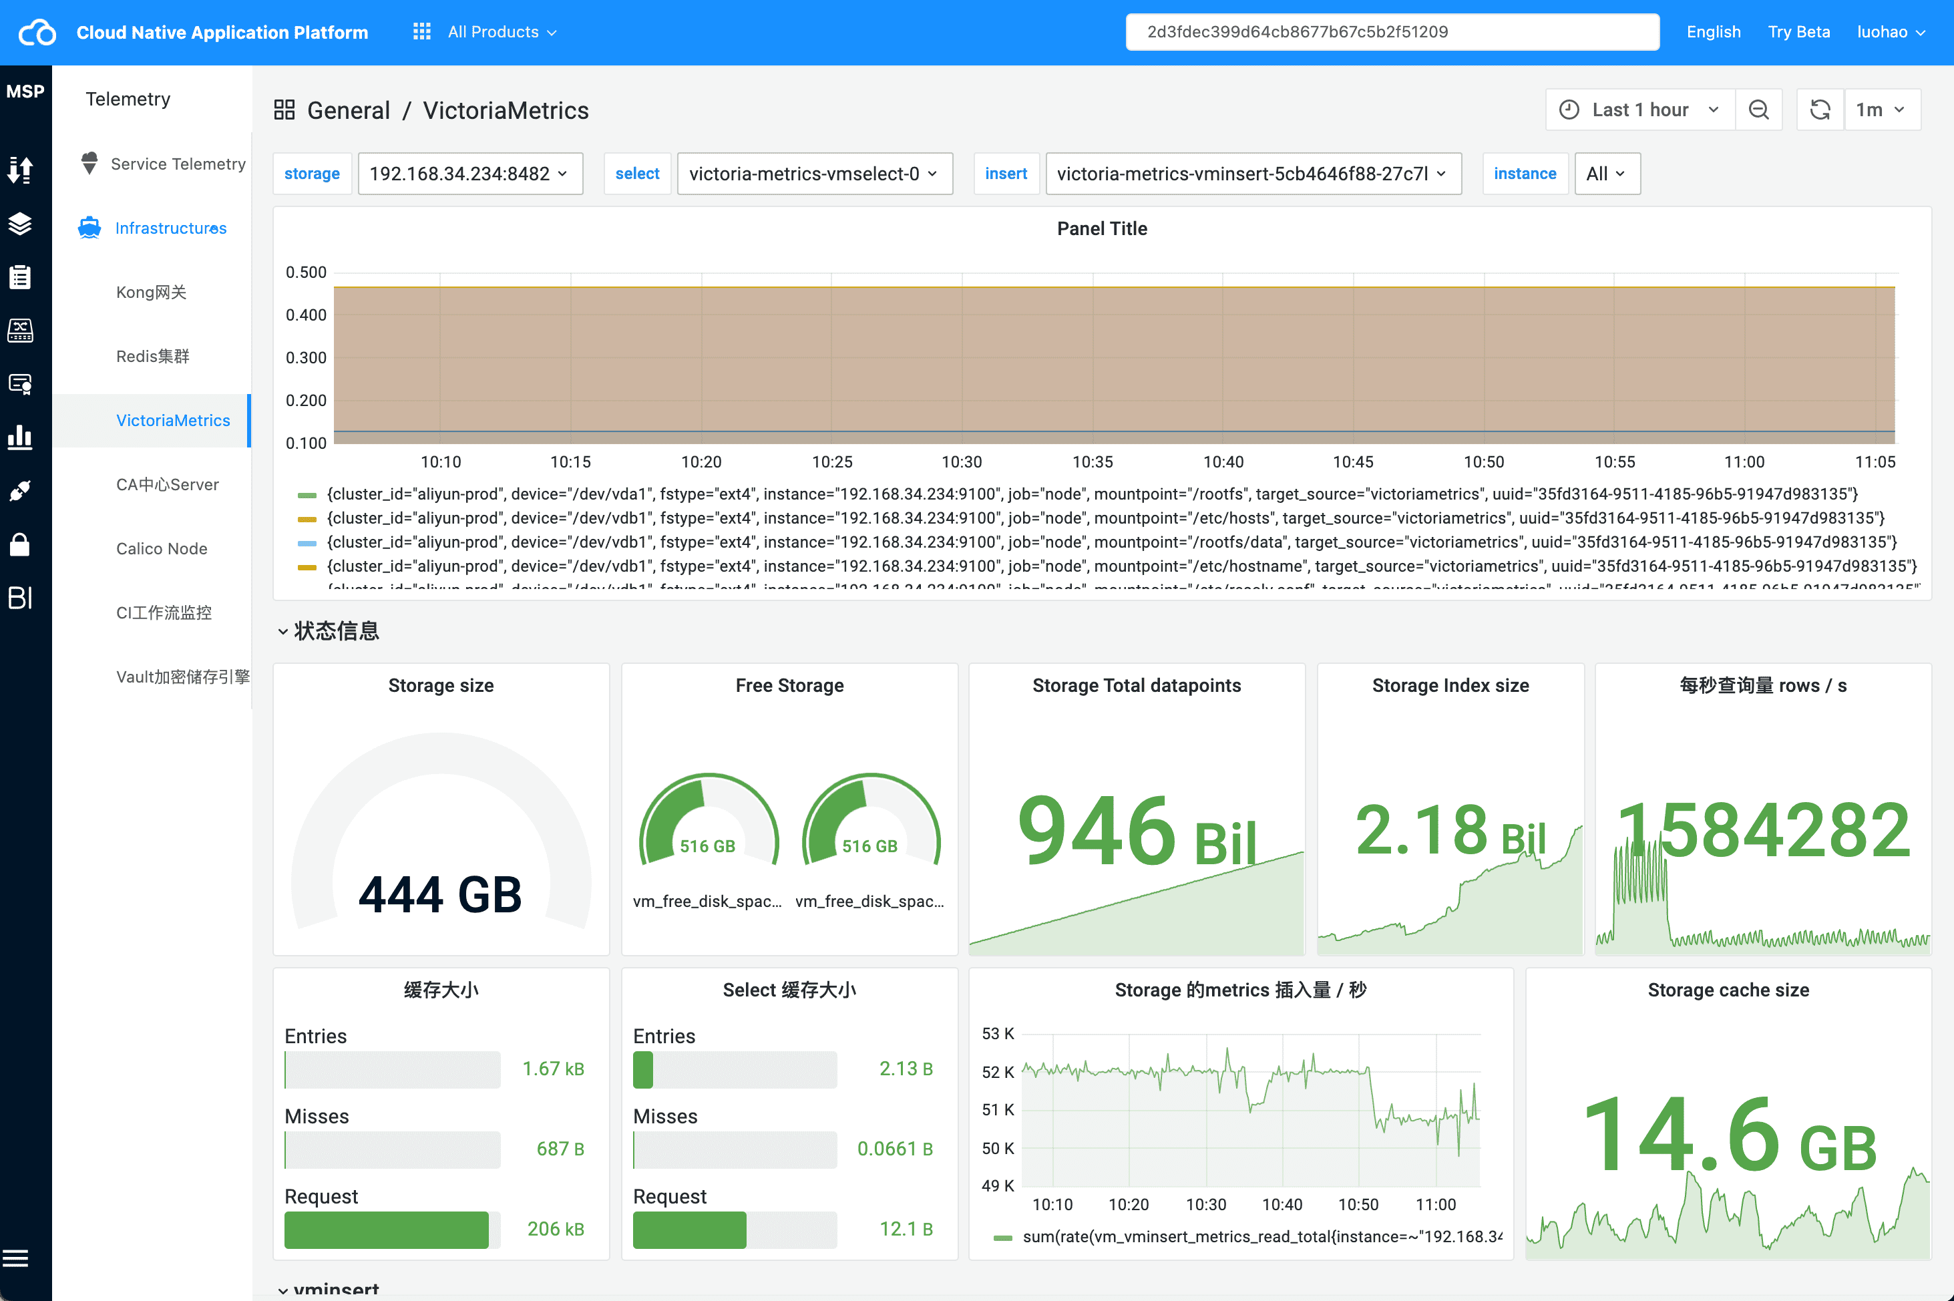Viewport: 1954px width, 1301px height.
Task: Open the All Products dropdown
Action: (x=502, y=31)
